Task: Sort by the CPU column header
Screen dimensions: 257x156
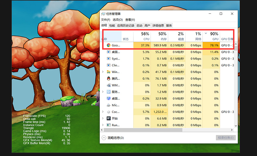Action: tap(142, 36)
